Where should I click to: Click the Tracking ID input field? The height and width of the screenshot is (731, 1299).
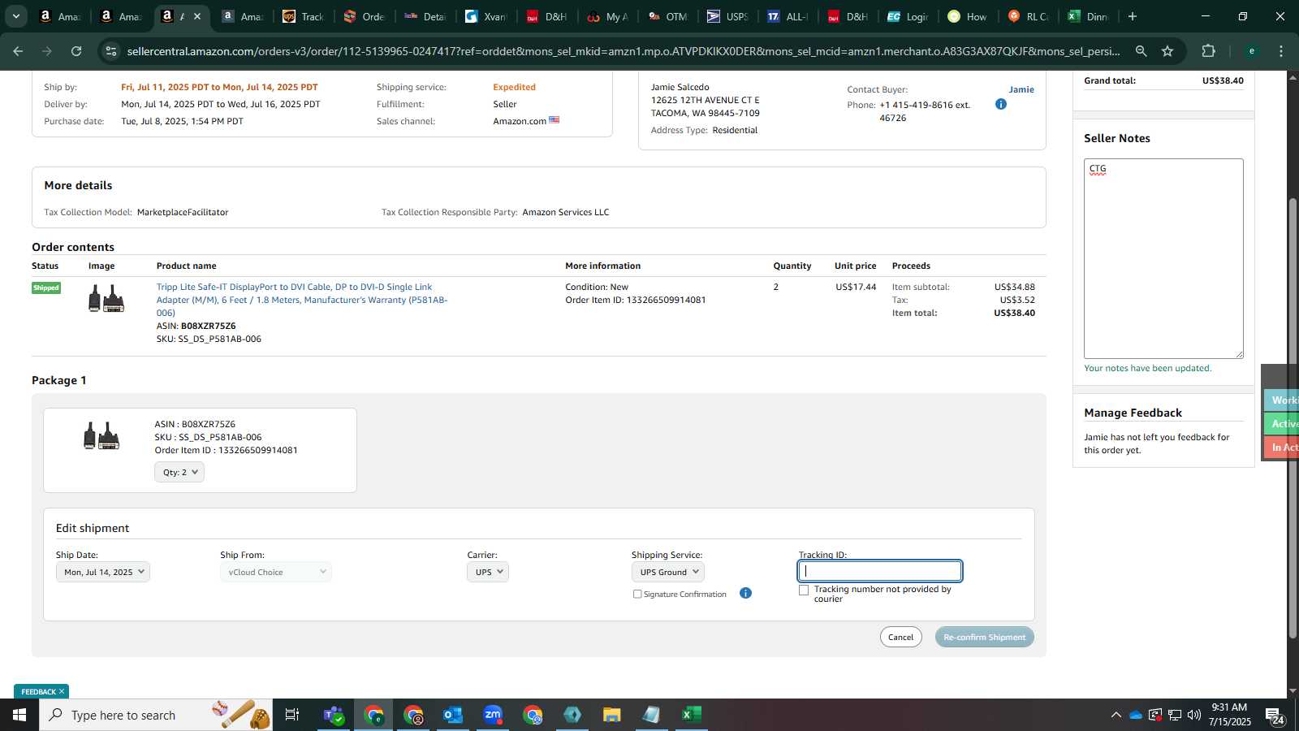point(880,571)
